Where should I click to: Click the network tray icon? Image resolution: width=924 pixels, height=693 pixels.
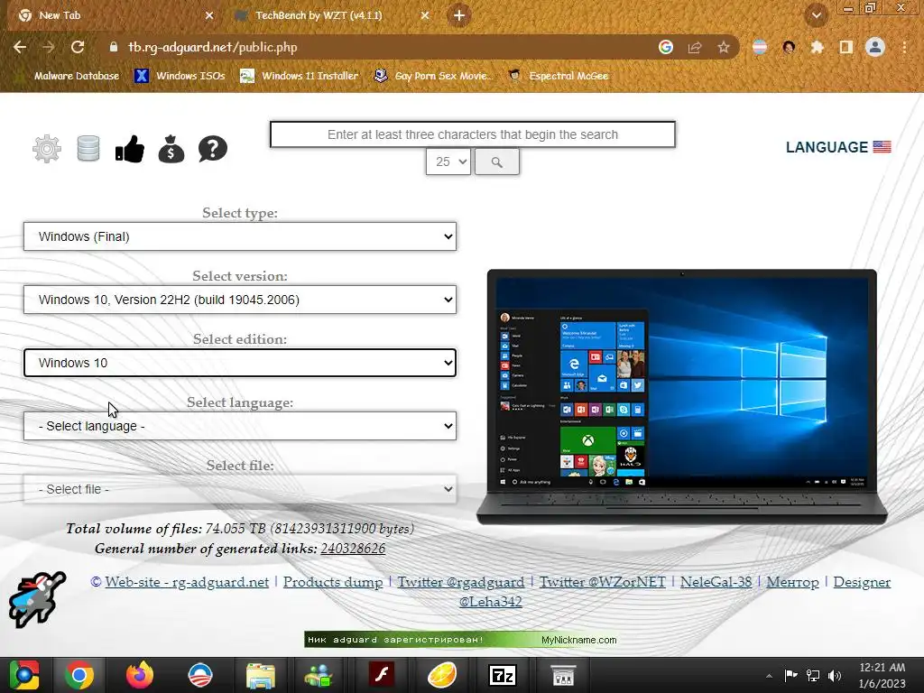(x=813, y=675)
